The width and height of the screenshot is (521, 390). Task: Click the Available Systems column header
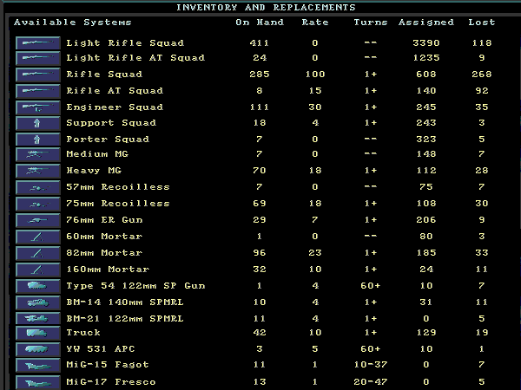73,23
